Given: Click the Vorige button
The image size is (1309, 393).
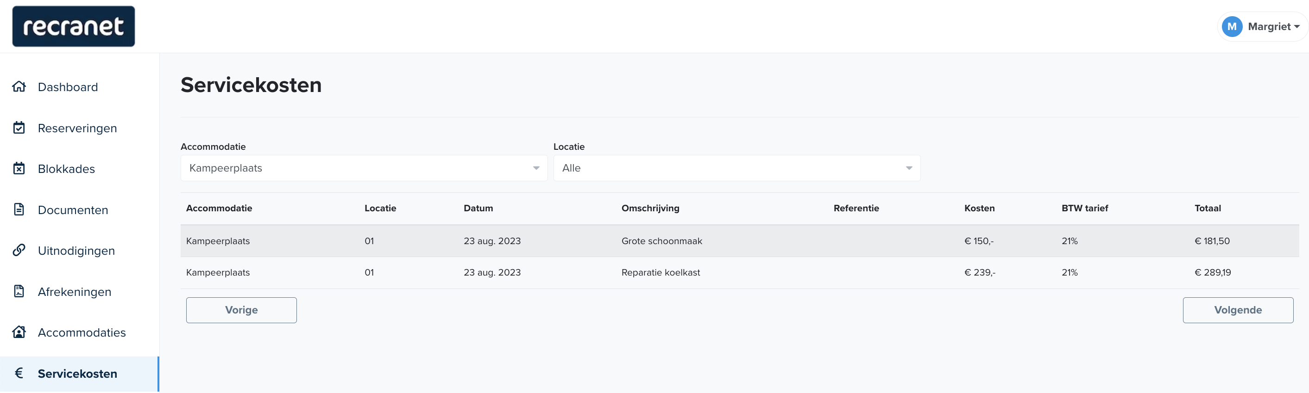Looking at the screenshot, I should point(241,310).
